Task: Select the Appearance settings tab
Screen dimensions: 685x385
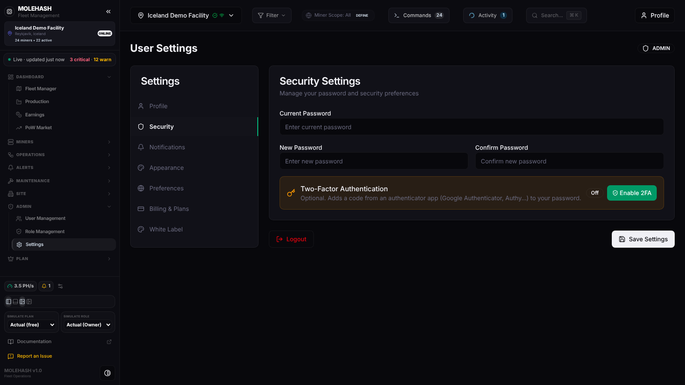Action: tap(194, 168)
